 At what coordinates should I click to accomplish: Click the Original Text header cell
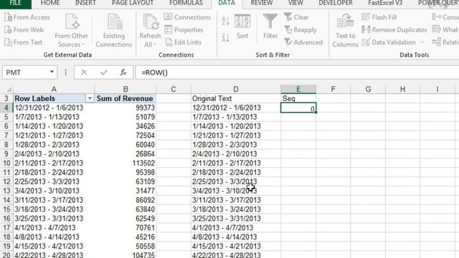[236, 99]
